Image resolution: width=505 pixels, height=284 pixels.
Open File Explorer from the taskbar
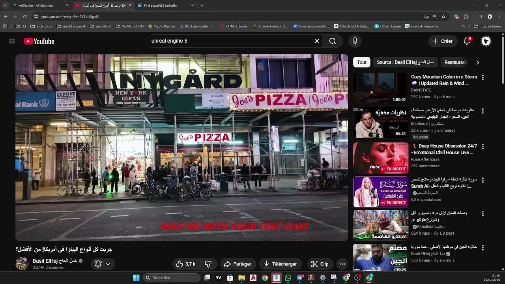click(x=241, y=278)
